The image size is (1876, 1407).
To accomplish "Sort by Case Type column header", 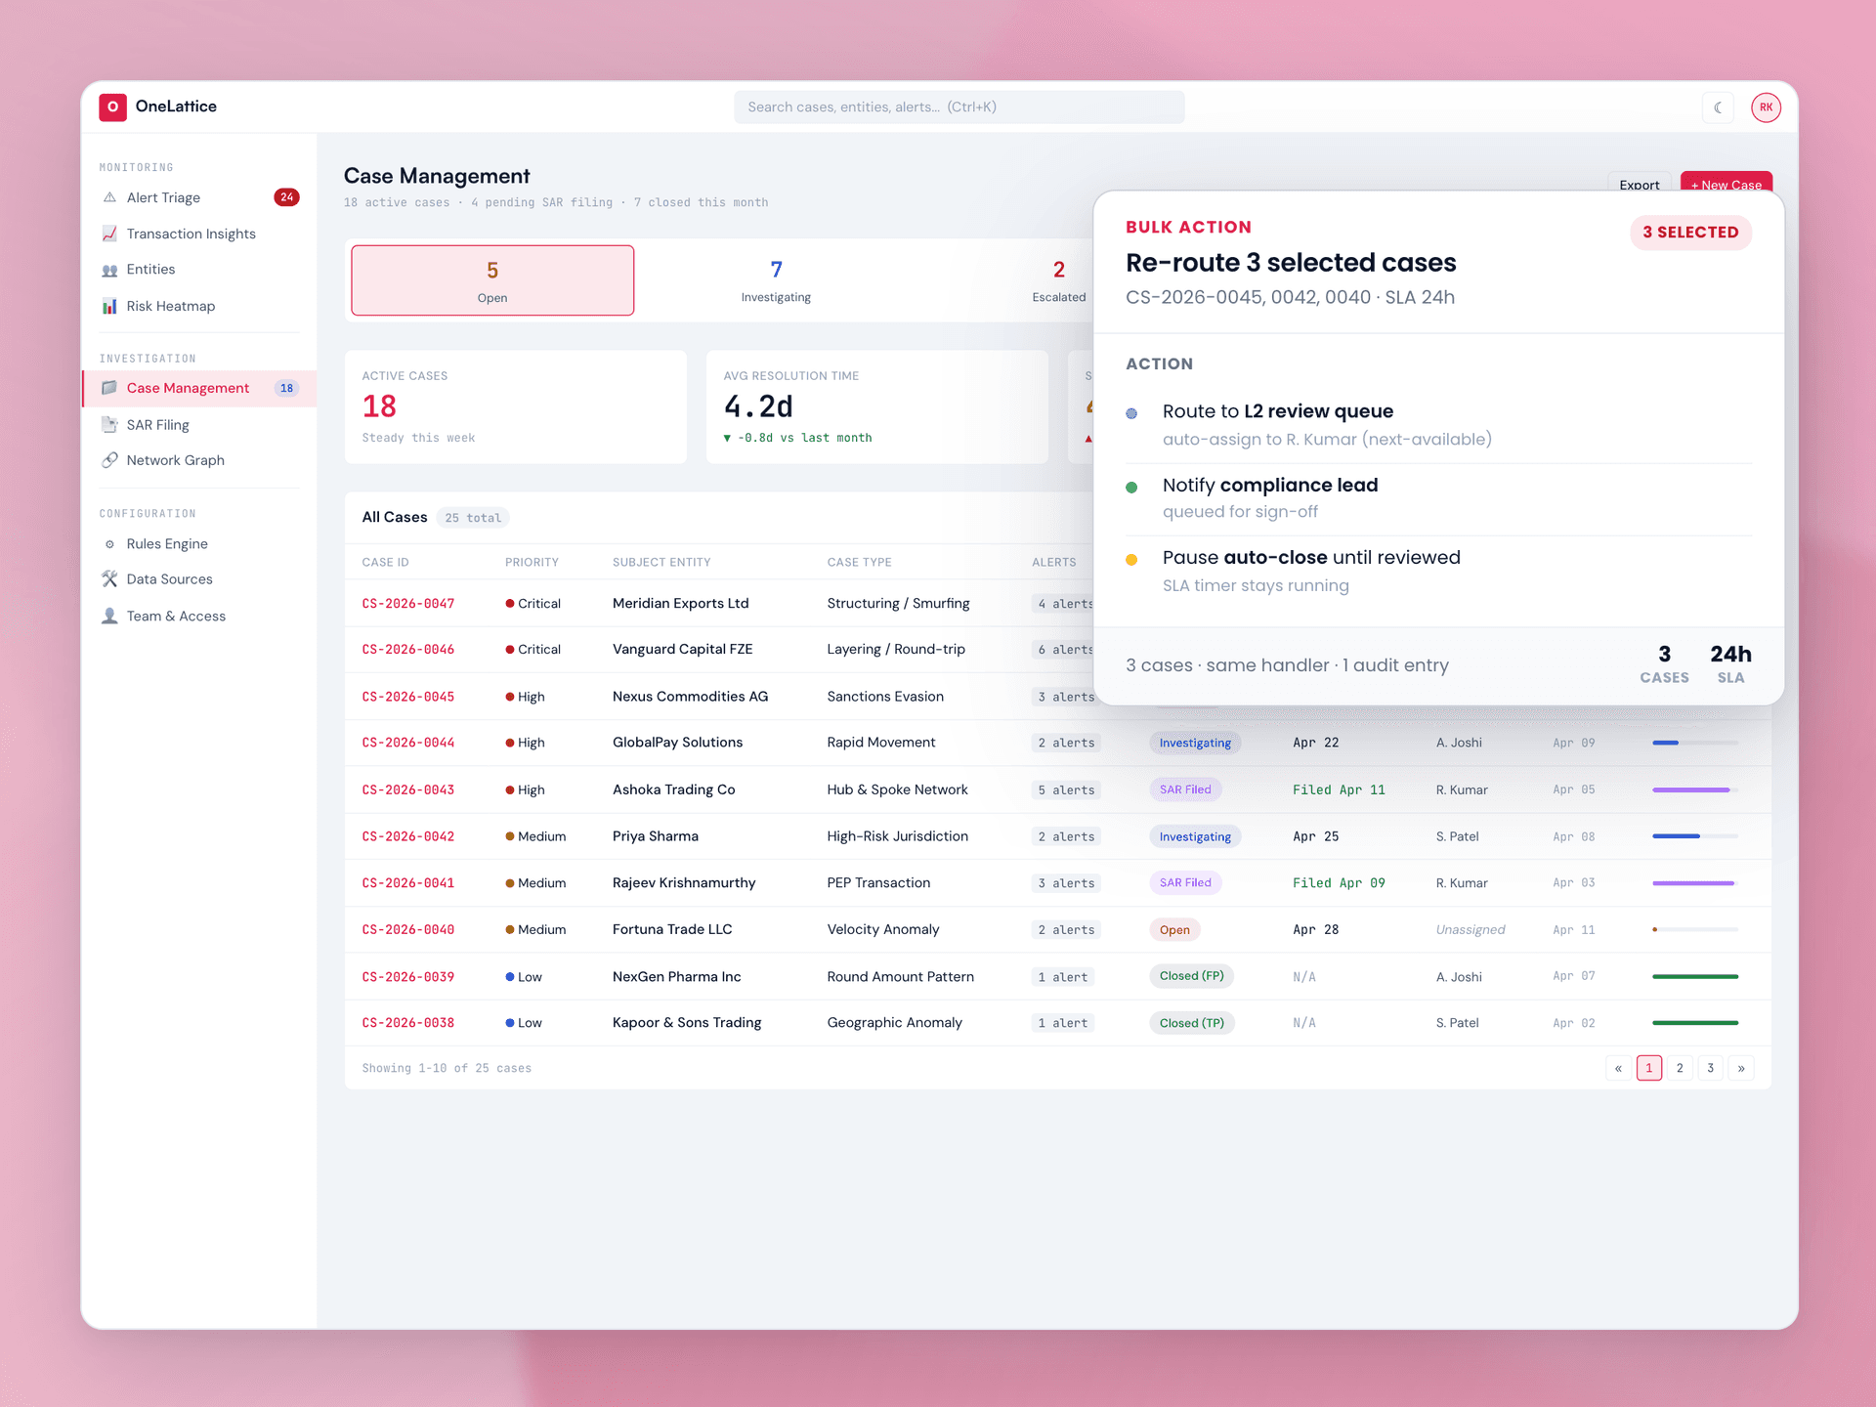I will (x=859, y=562).
